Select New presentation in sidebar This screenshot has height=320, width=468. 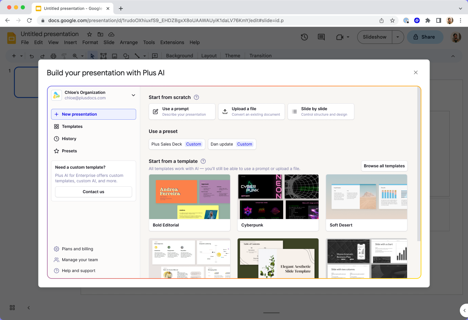(94, 114)
